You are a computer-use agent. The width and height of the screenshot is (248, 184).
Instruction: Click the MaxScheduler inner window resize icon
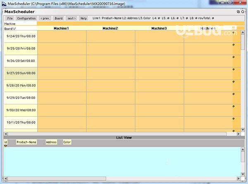[238, 12]
